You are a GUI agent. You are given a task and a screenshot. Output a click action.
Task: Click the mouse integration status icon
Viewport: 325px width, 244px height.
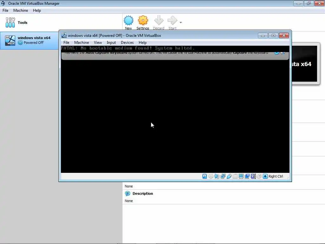(x=259, y=176)
